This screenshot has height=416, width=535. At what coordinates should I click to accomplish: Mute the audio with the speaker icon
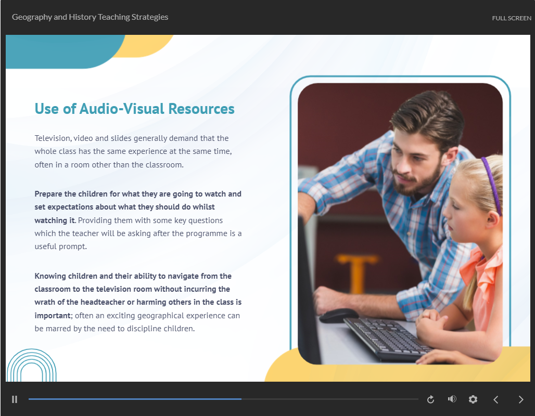[x=452, y=399]
